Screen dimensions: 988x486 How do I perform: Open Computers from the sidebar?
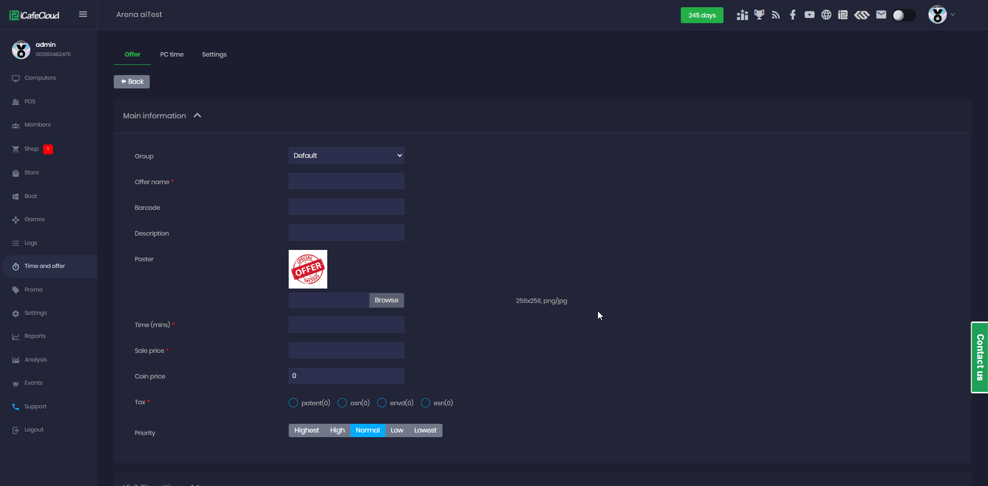pyautogui.click(x=48, y=78)
